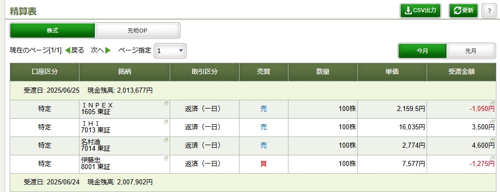Click the 4,600円 settlement amount for 名村造
500x192 pixels.
[x=483, y=146]
